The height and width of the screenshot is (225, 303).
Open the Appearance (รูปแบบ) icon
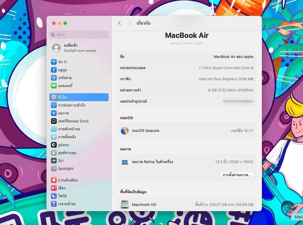(x=54, y=145)
